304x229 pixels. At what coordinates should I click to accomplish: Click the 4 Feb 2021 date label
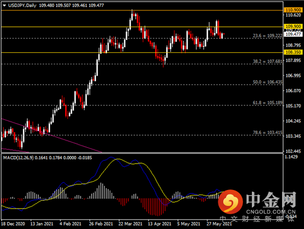(x=70, y=224)
